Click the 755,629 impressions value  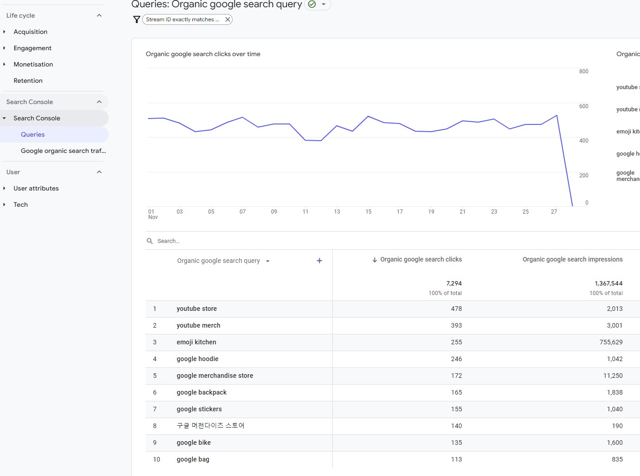611,342
